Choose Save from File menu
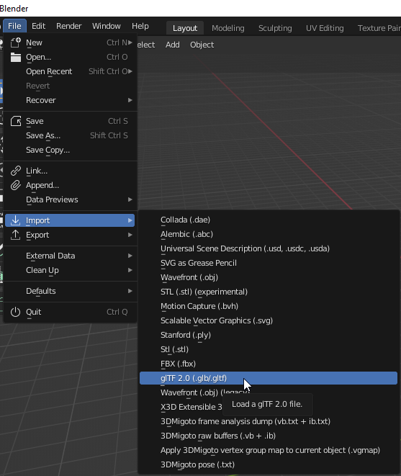 point(70,121)
